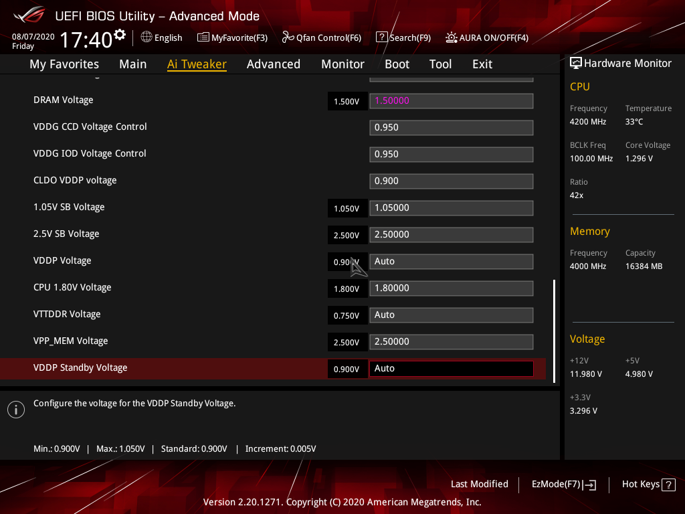The width and height of the screenshot is (685, 514).
Task: Click Last Modified button
Action: [x=479, y=484]
